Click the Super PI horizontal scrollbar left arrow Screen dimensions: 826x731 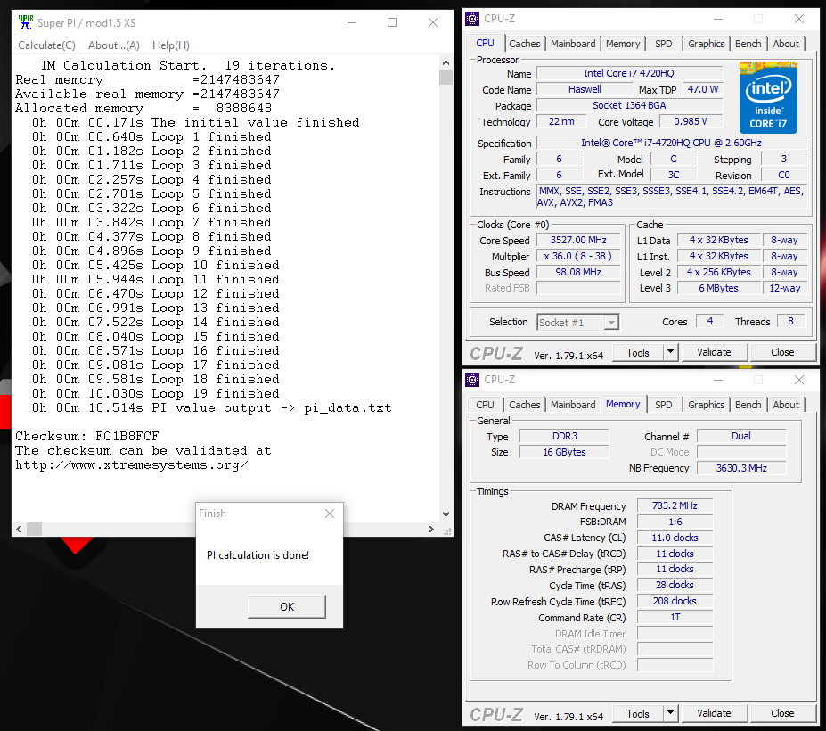19,529
